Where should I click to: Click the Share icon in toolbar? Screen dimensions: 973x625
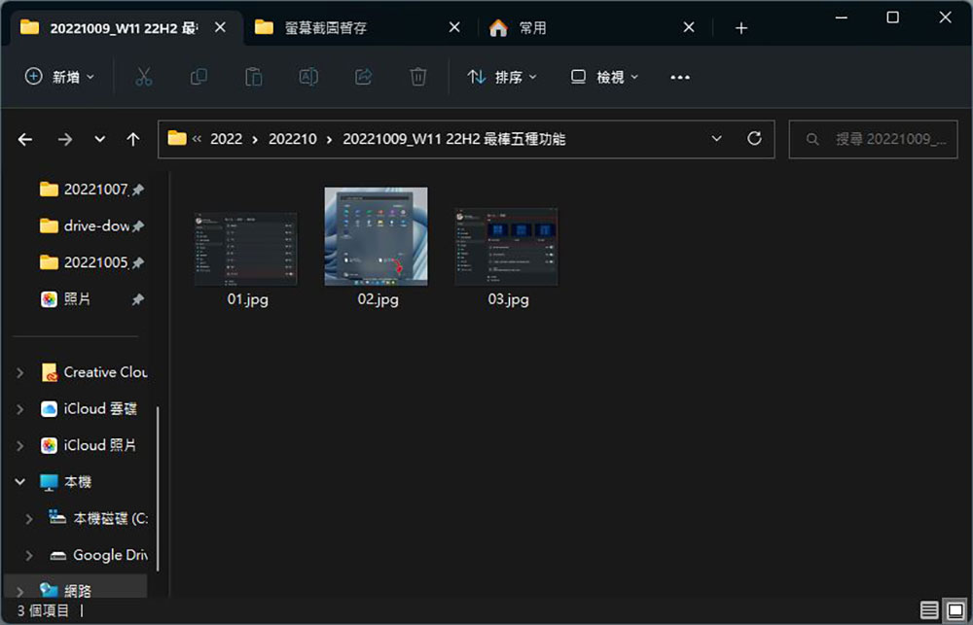click(363, 77)
